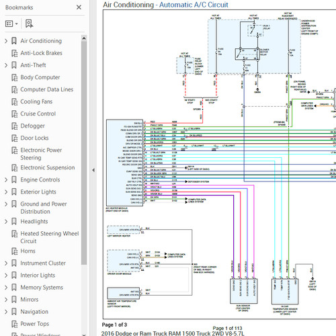Expand the Memory Systems bookmark

6,288
